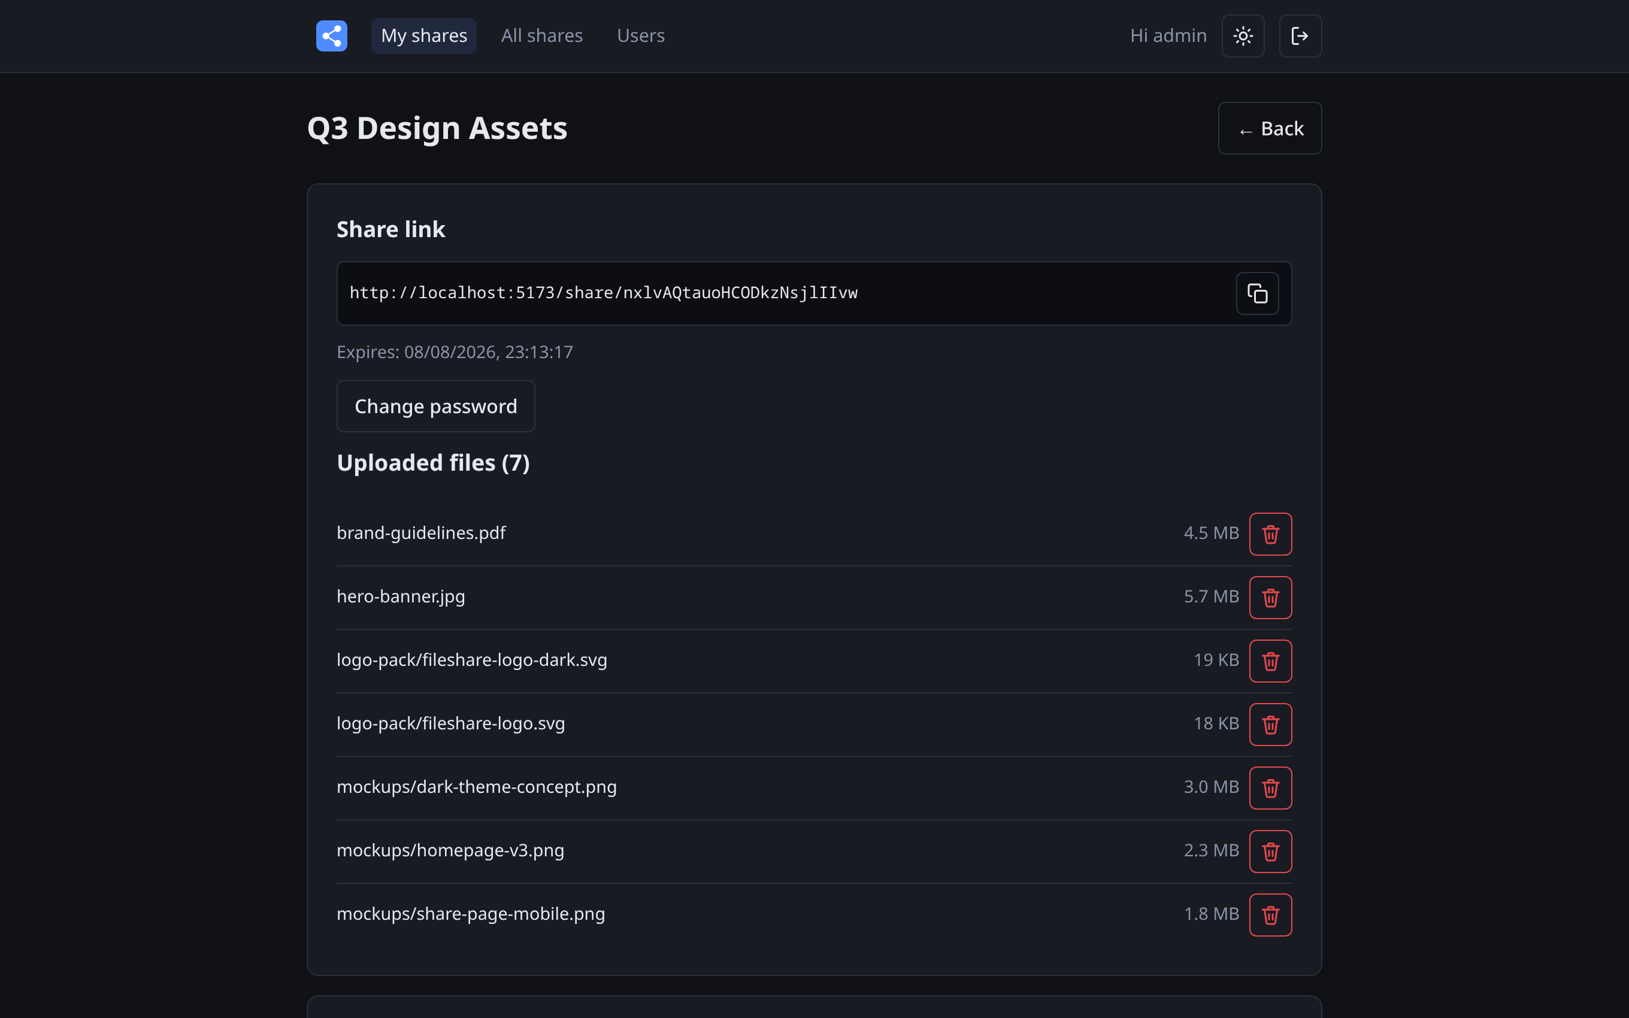The height and width of the screenshot is (1018, 1629).
Task: Click the 18 KB size value
Action: pos(1216,723)
